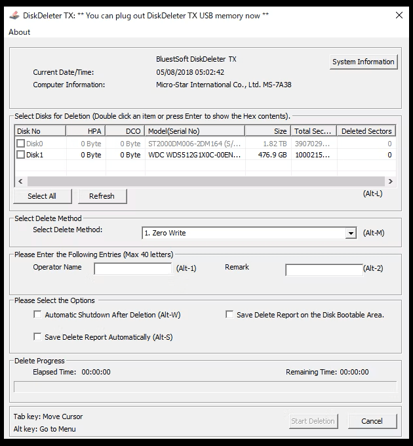The height and width of the screenshot is (446, 413).
Task: Click the System Information button
Action: point(363,62)
